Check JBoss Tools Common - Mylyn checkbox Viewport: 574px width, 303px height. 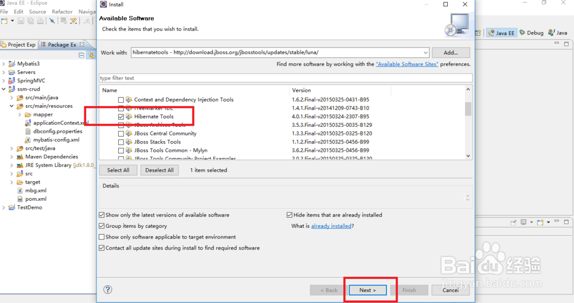click(121, 150)
